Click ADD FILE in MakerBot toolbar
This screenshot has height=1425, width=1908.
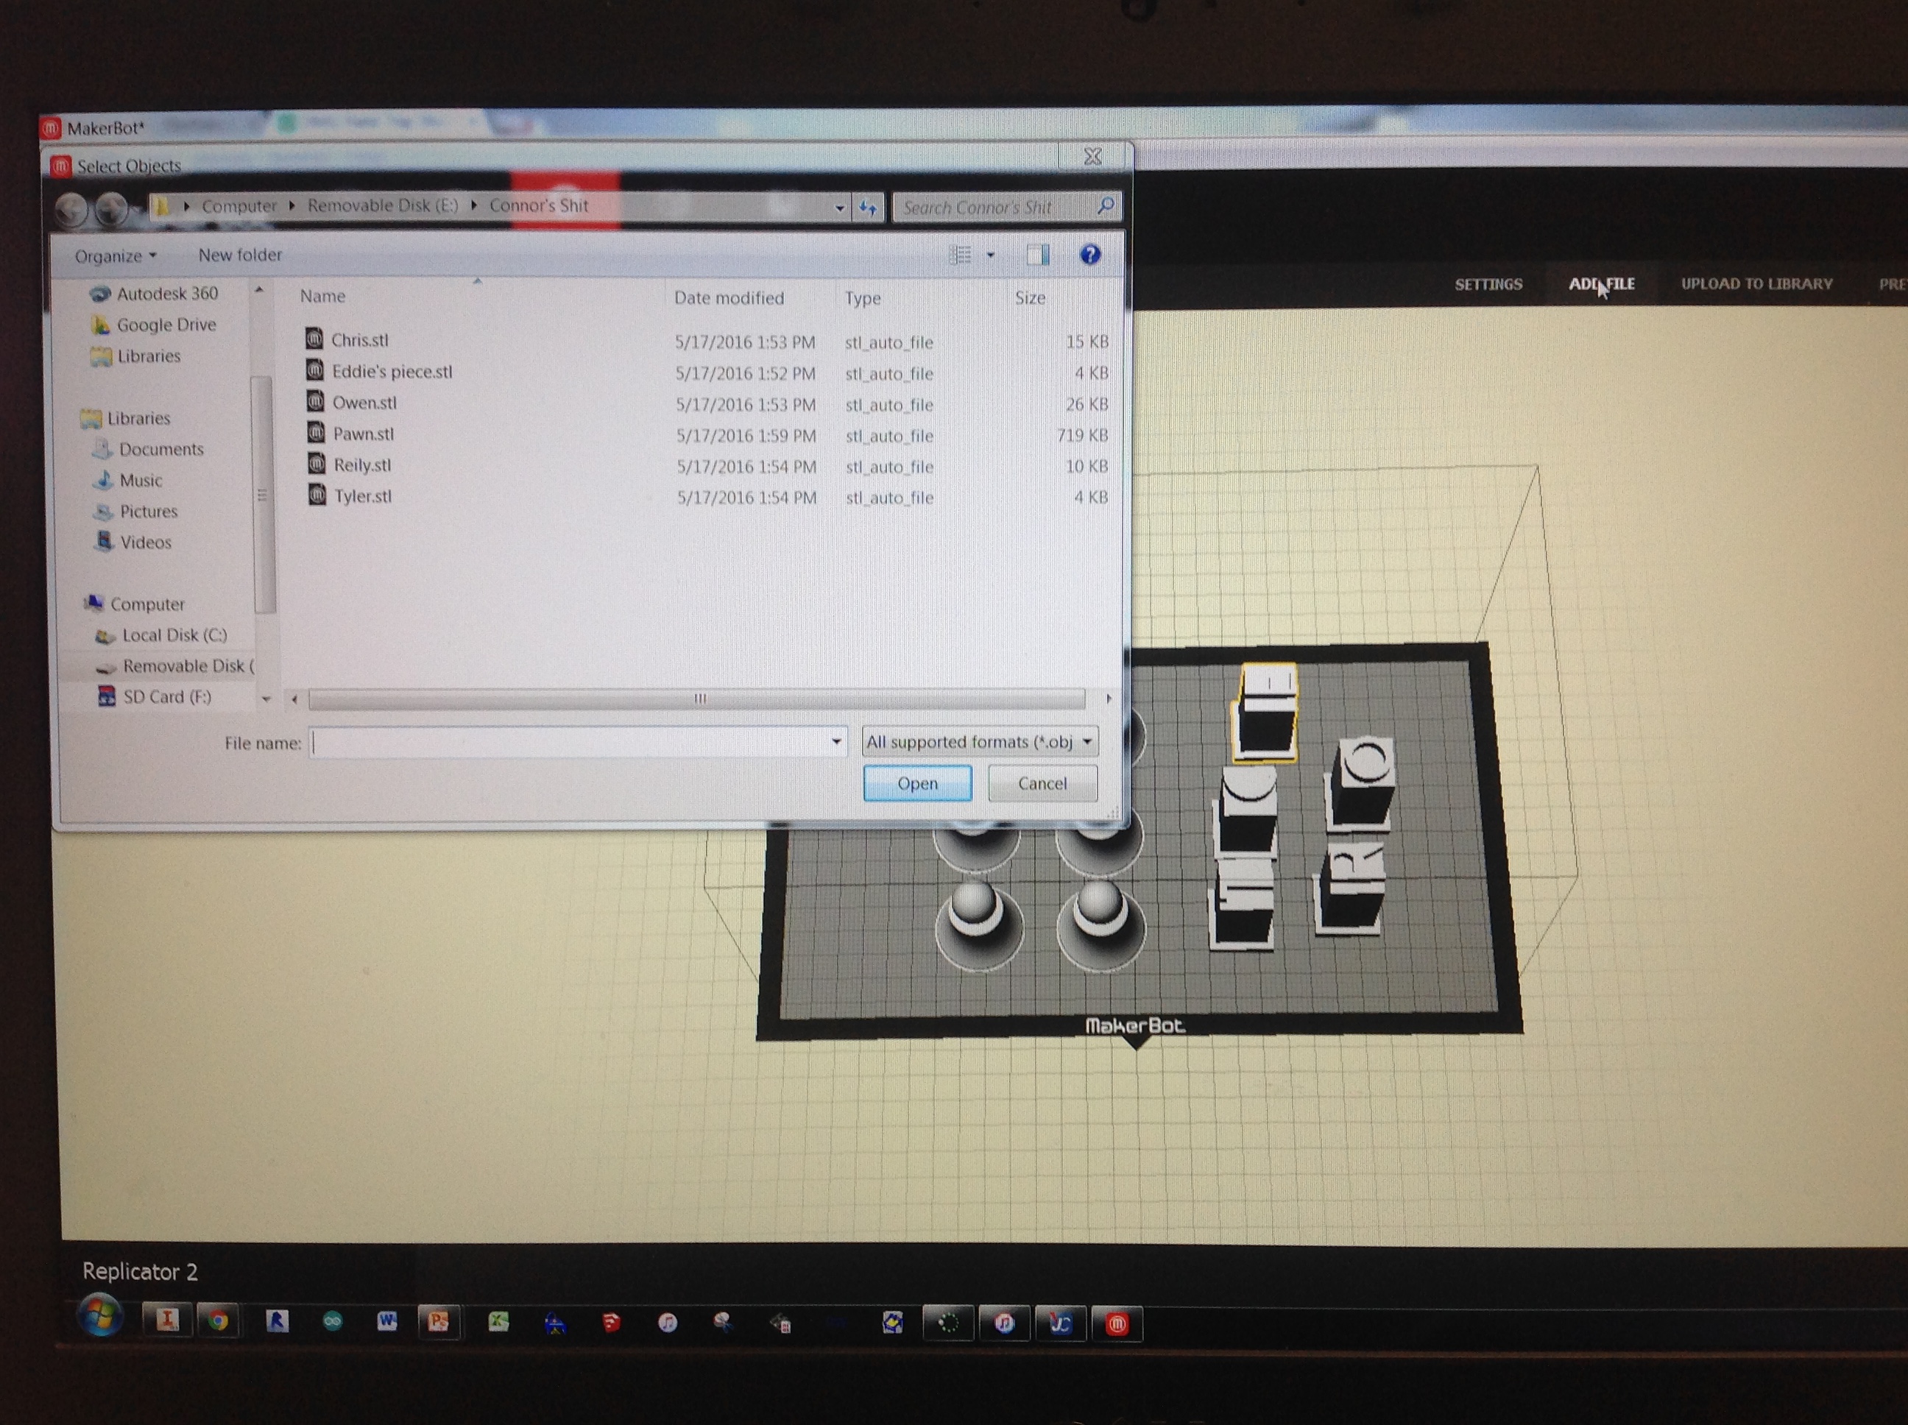(x=1601, y=284)
